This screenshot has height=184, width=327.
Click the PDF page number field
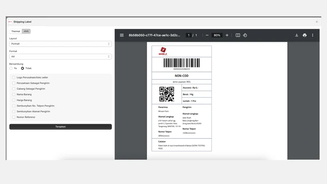tap(188, 35)
